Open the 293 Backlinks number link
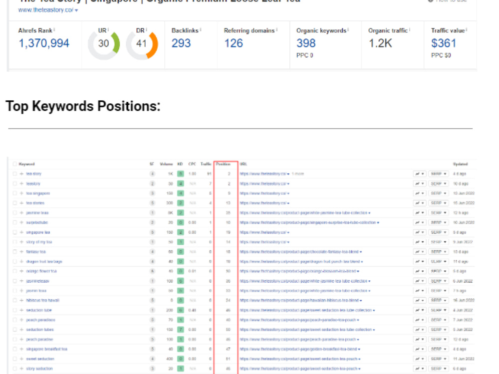The width and height of the screenshot is (499, 374). 181,43
